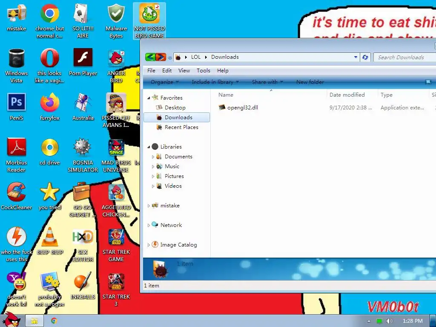Open the Tools menu
The width and height of the screenshot is (436, 327).
coord(203,71)
